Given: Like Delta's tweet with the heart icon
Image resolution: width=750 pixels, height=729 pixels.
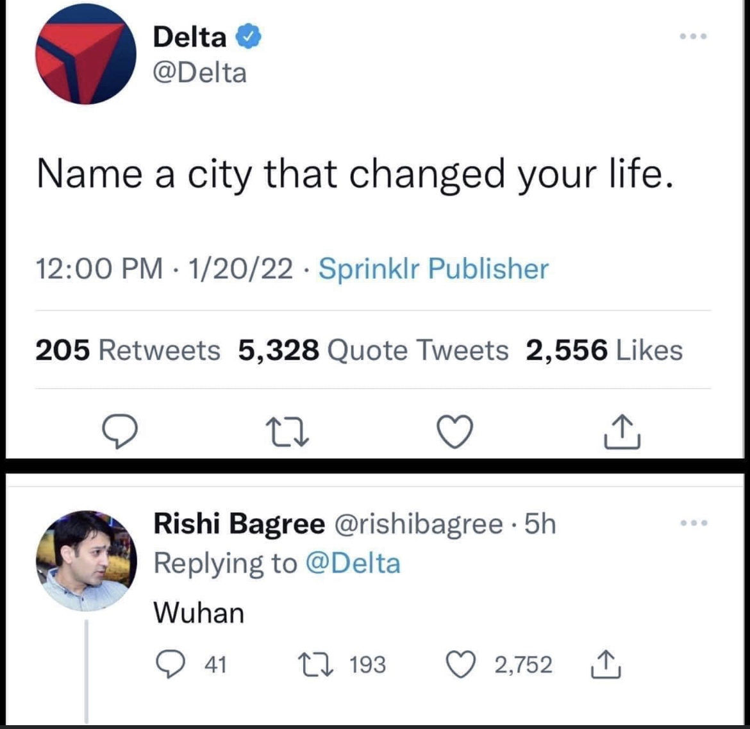Looking at the screenshot, I should click(x=455, y=431).
